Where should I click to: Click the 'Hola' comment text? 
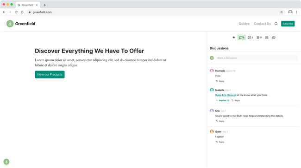[218, 76]
